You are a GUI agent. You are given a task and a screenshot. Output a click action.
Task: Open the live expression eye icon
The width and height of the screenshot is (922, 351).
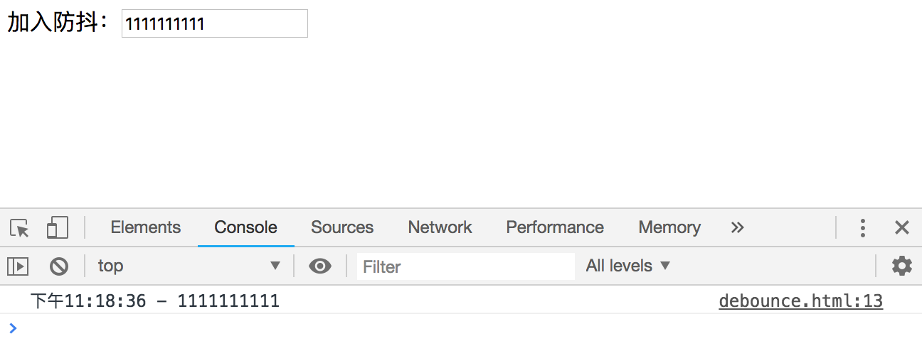coord(320,266)
